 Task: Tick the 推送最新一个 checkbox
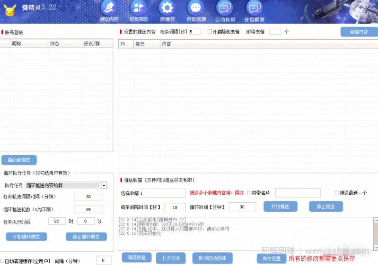[x=337, y=193]
